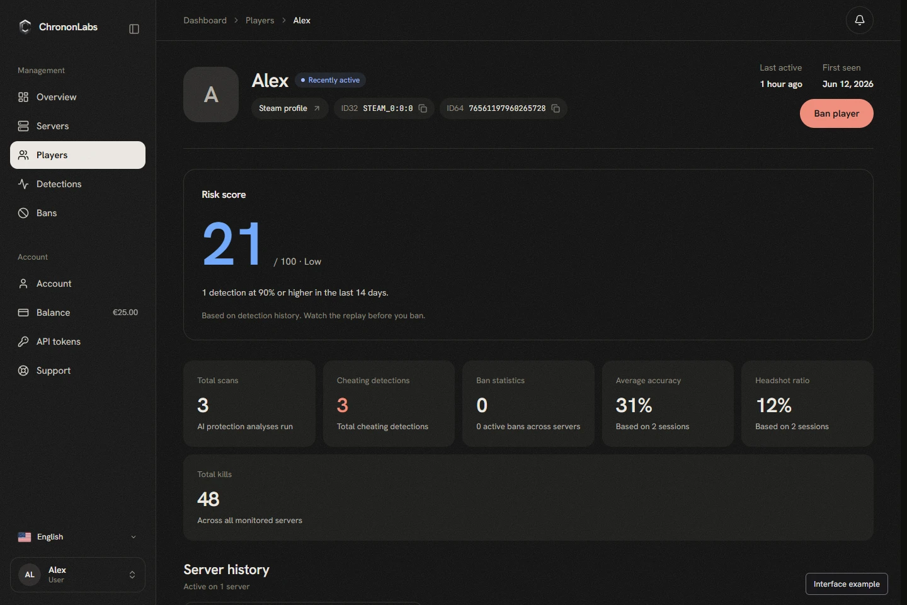Go to the Servers section

tap(77, 126)
